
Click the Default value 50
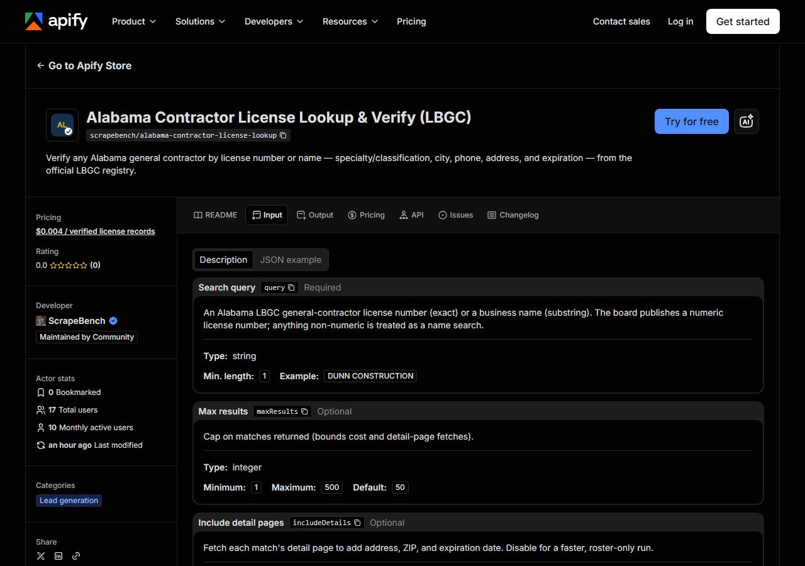pyautogui.click(x=400, y=487)
